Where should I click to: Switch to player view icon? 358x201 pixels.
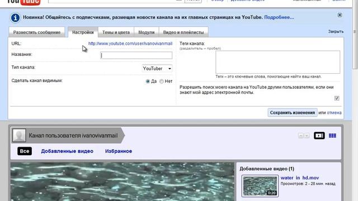(x=319, y=136)
